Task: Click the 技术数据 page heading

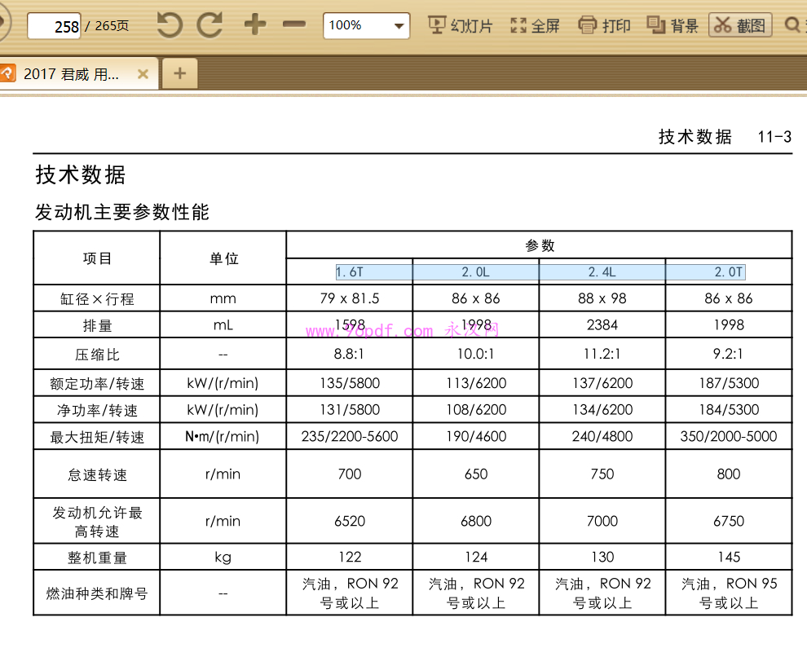Action: [81, 174]
